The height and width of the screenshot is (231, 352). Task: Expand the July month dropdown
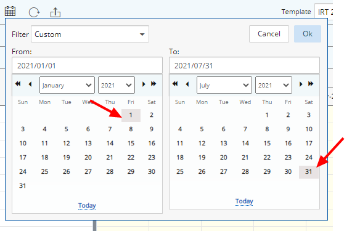pyautogui.click(x=224, y=85)
